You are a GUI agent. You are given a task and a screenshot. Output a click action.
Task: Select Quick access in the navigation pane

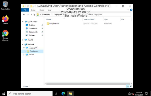[x=32, y=22]
